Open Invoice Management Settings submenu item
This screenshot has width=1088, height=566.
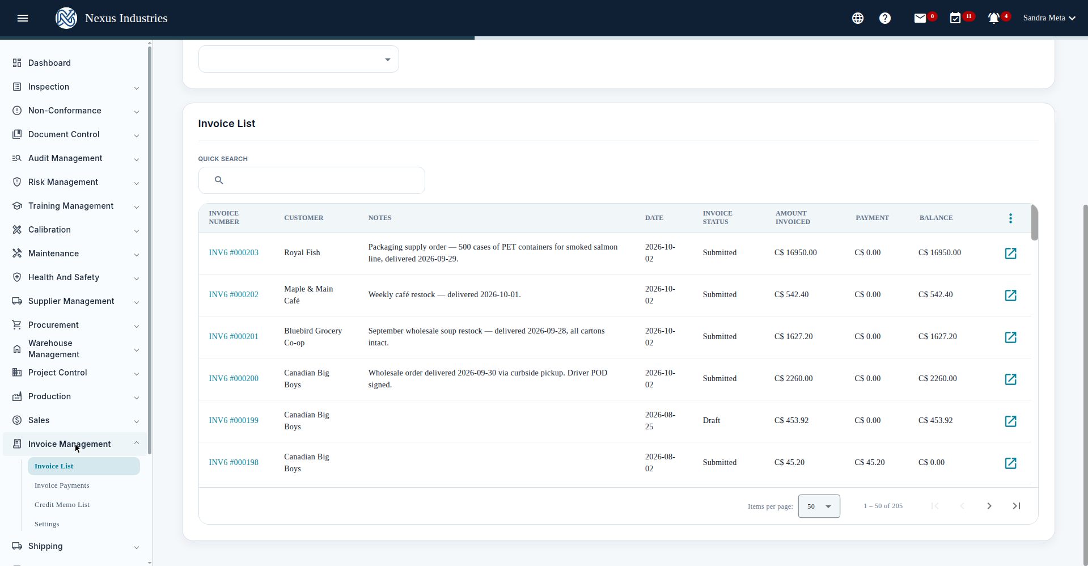pyautogui.click(x=46, y=524)
